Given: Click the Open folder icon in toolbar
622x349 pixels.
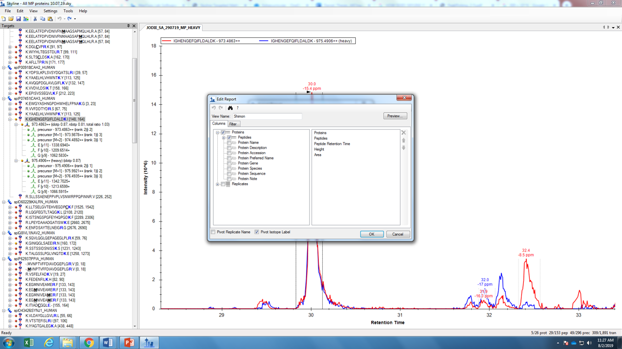Looking at the screenshot, I should [11, 19].
